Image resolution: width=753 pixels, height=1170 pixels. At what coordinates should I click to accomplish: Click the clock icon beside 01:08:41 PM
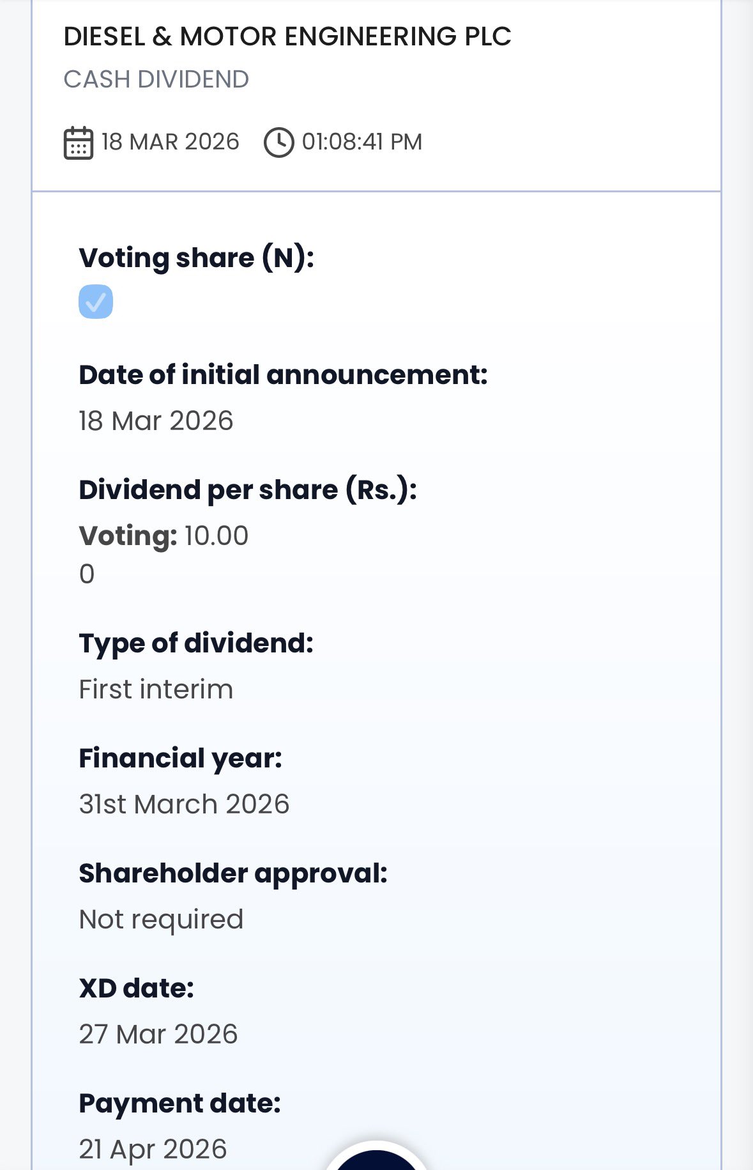pyautogui.click(x=279, y=142)
